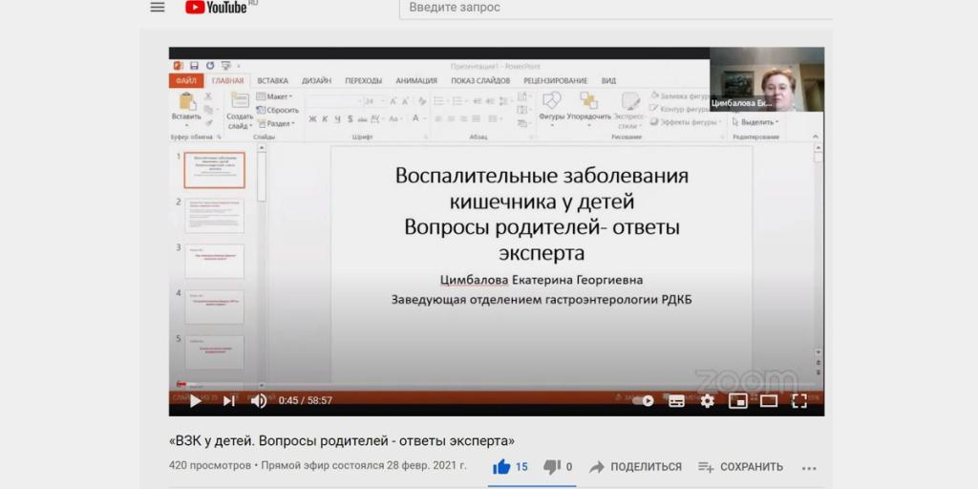978x489 pixels.
Task: Mute the video volume
Action: 259,401
